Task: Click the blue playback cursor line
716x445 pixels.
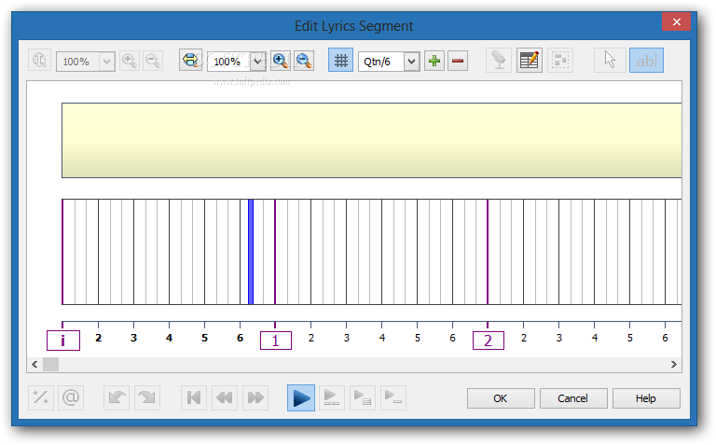Action: point(251,252)
